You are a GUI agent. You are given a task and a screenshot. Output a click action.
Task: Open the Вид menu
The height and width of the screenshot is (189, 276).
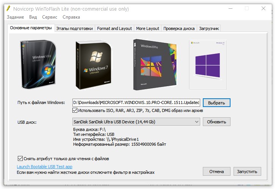(33, 17)
